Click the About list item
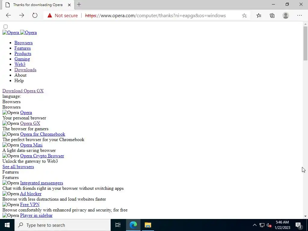The height and width of the screenshot is (231, 308). coord(20,75)
